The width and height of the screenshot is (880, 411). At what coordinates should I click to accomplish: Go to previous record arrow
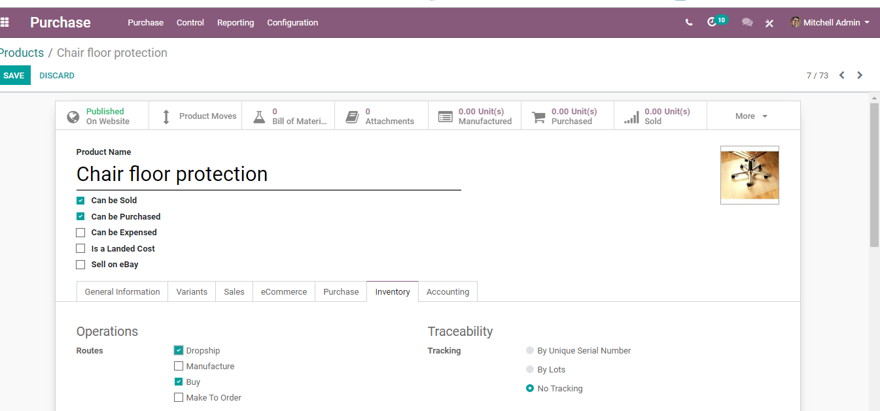pyautogui.click(x=842, y=75)
